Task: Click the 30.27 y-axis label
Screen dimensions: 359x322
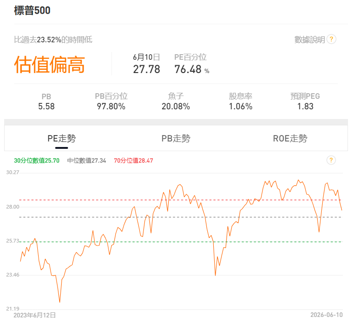Action: point(12,172)
